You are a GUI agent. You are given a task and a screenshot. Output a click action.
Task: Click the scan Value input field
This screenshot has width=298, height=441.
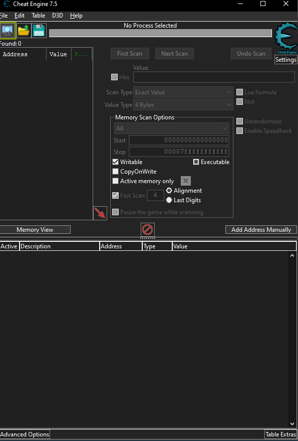(x=214, y=77)
